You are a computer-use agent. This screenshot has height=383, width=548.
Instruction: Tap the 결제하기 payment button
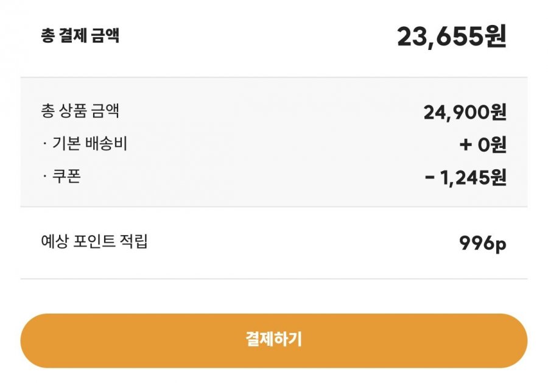(273, 340)
